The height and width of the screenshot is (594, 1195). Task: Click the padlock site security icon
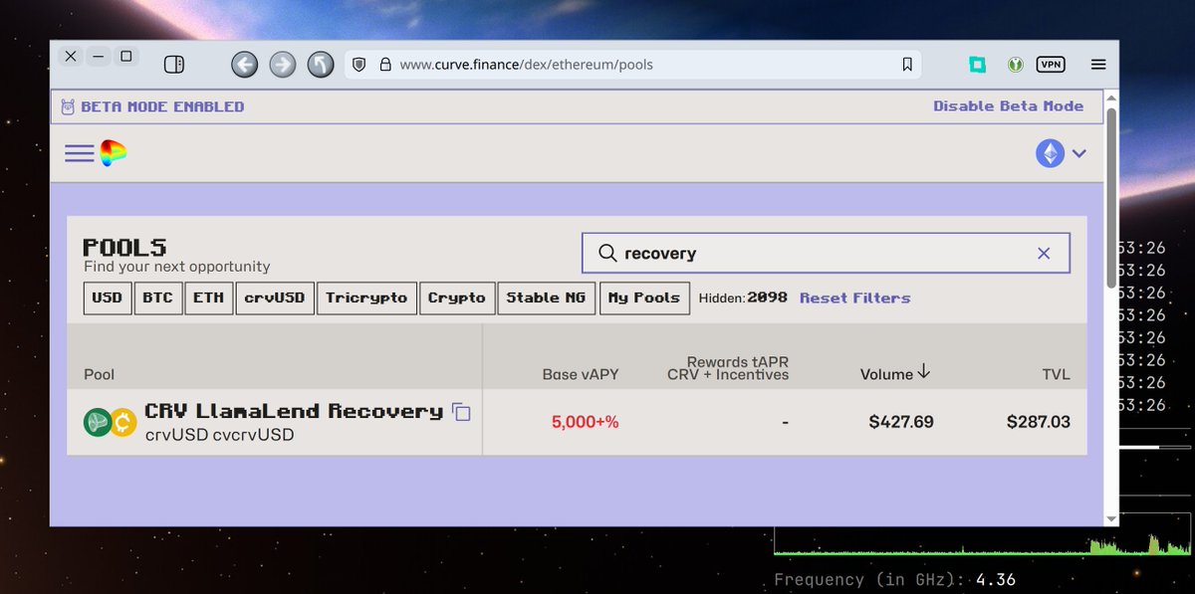[x=385, y=65]
